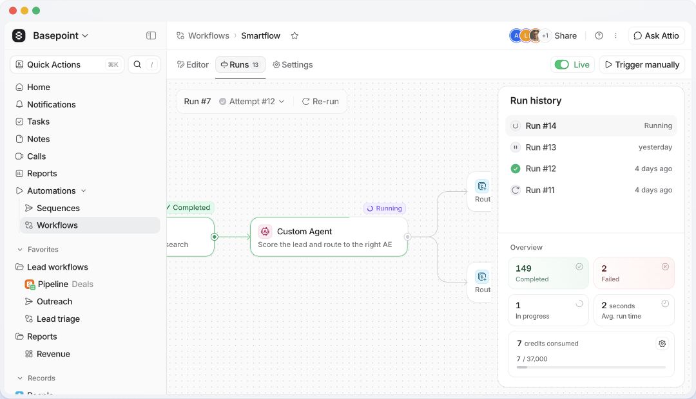Select the Custom Agent node

(x=329, y=237)
